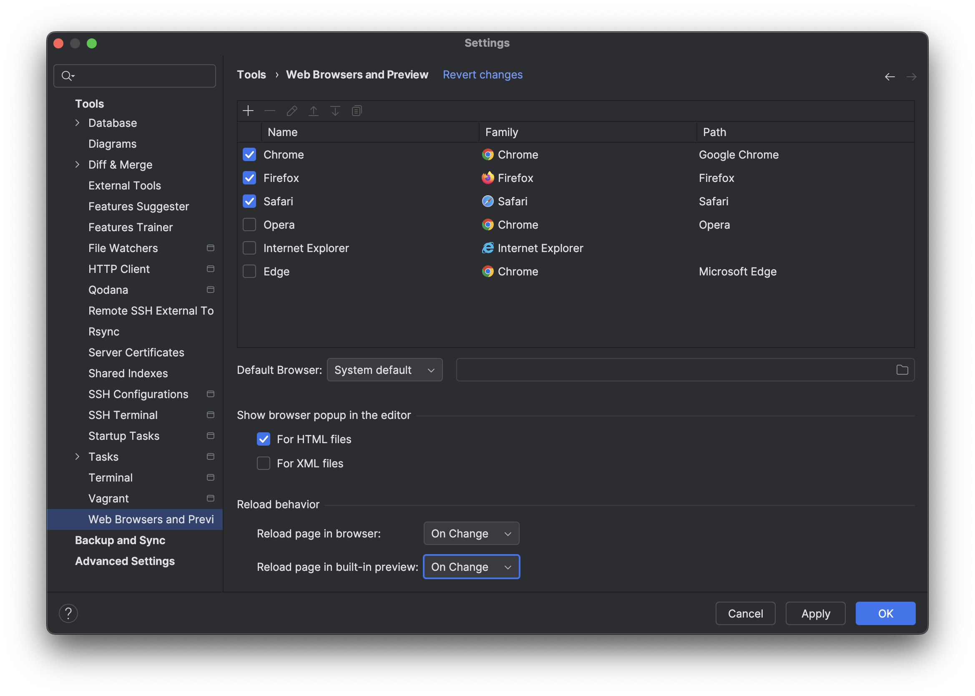Move browser up in the list
The height and width of the screenshot is (696, 975).
(x=314, y=111)
